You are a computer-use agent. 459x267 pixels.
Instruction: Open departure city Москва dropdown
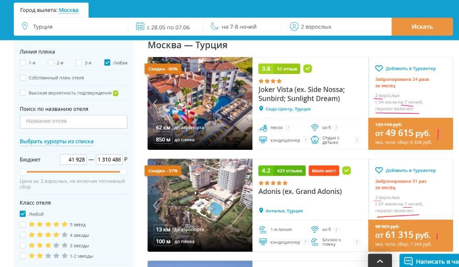pos(68,10)
